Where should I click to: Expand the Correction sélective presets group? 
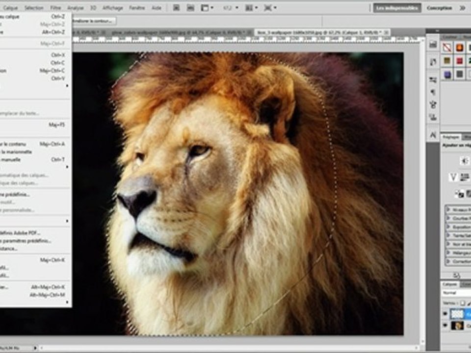point(449,261)
